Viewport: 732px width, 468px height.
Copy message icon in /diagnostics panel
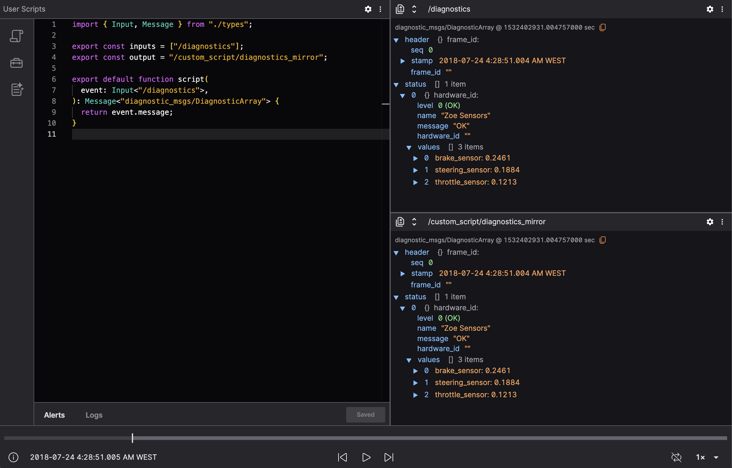tap(603, 27)
